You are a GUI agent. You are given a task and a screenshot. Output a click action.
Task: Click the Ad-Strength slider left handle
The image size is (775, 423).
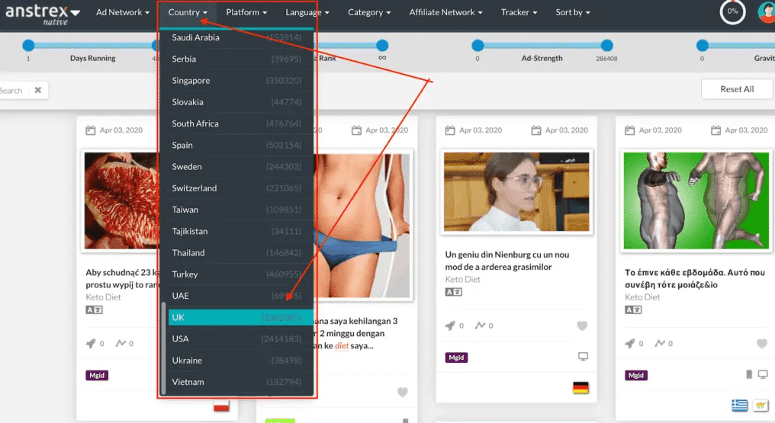[478, 46]
